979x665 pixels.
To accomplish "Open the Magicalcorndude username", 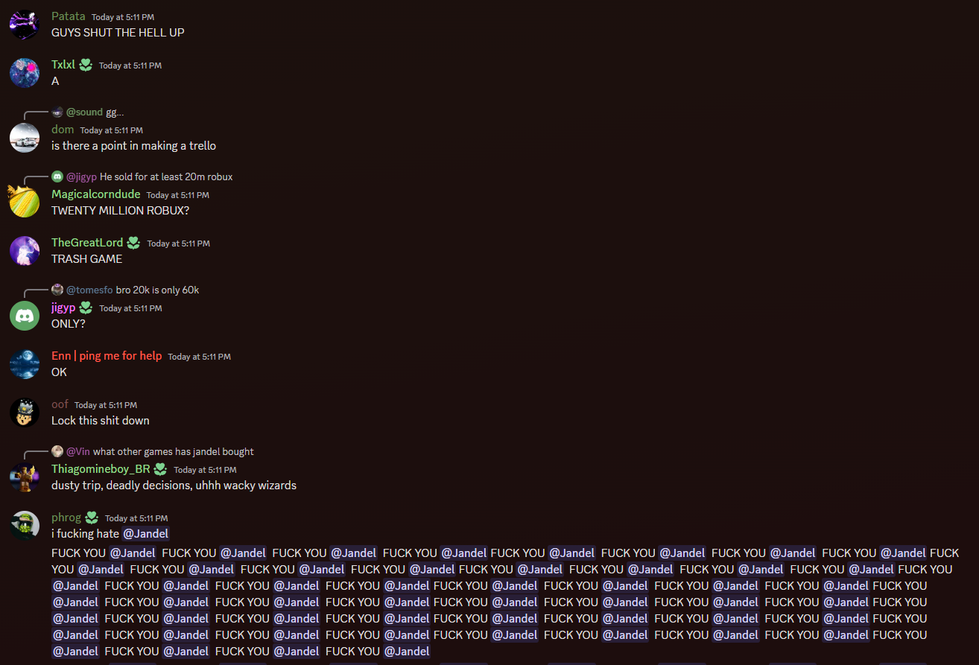I will click(96, 194).
